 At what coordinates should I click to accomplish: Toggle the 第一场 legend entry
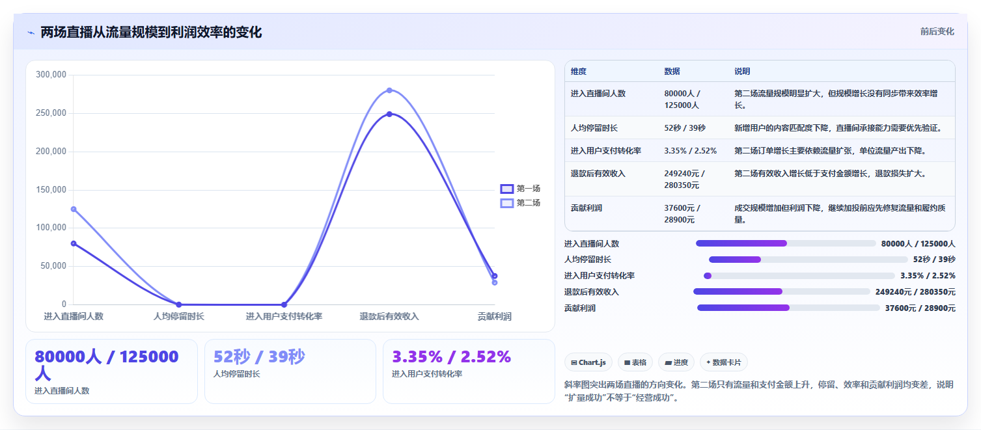(x=520, y=189)
